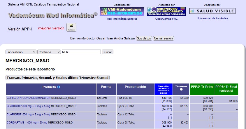Click the Buscar button
The width and height of the screenshot is (246, 129).
click(x=108, y=52)
